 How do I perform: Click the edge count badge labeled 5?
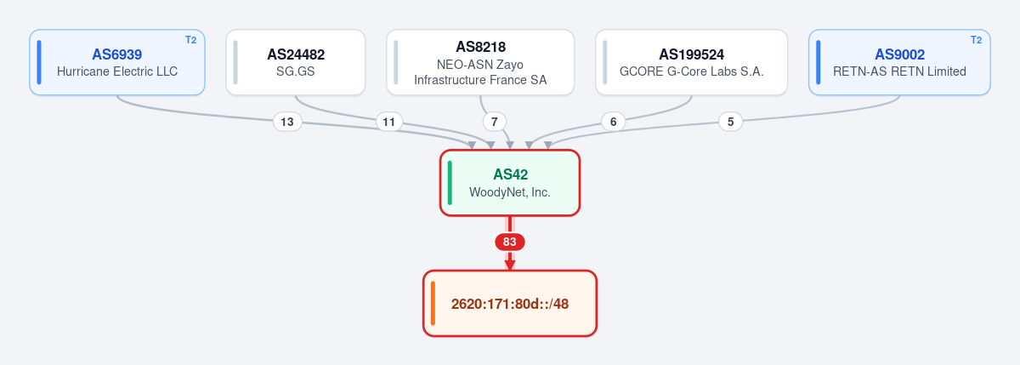pos(730,122)
